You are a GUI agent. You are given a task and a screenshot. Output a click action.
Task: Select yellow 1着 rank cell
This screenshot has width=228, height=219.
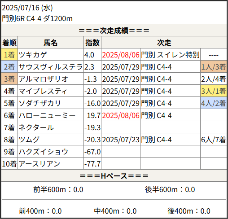tap(9, 55)
